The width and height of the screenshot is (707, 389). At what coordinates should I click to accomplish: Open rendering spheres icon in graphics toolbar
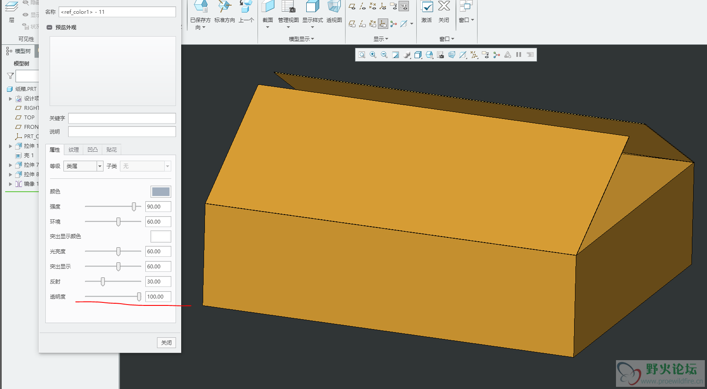point(407,55)
